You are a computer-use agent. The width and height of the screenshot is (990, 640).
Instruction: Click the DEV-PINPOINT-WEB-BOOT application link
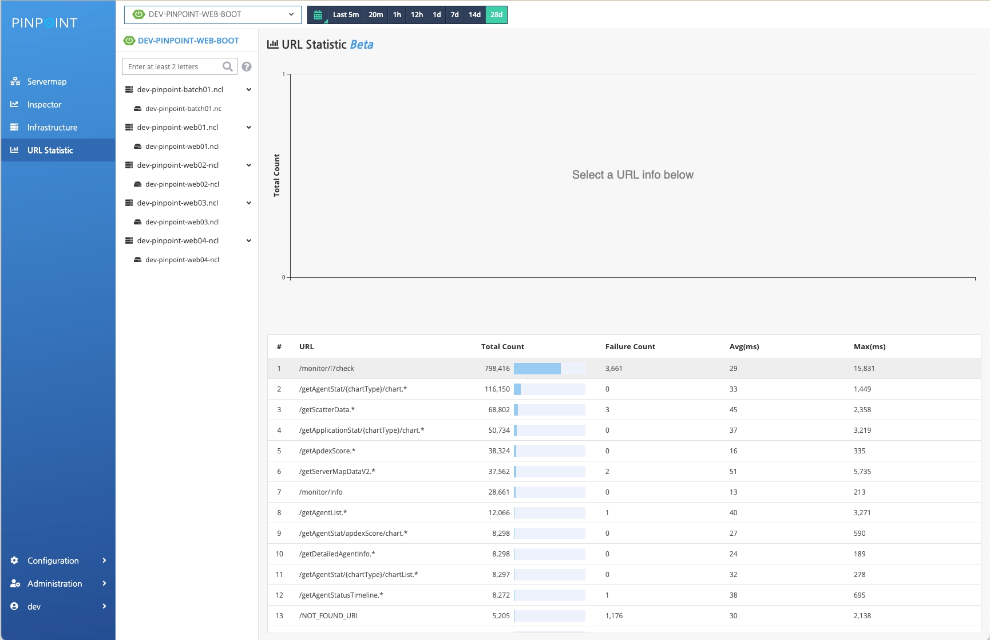pos(188,41)
